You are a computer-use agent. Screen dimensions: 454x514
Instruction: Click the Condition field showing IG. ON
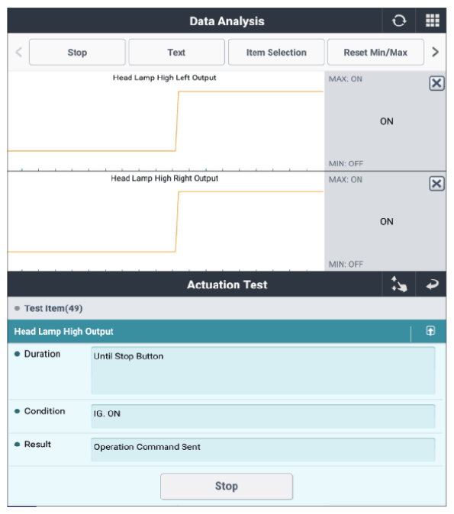(x=263, y=416)
